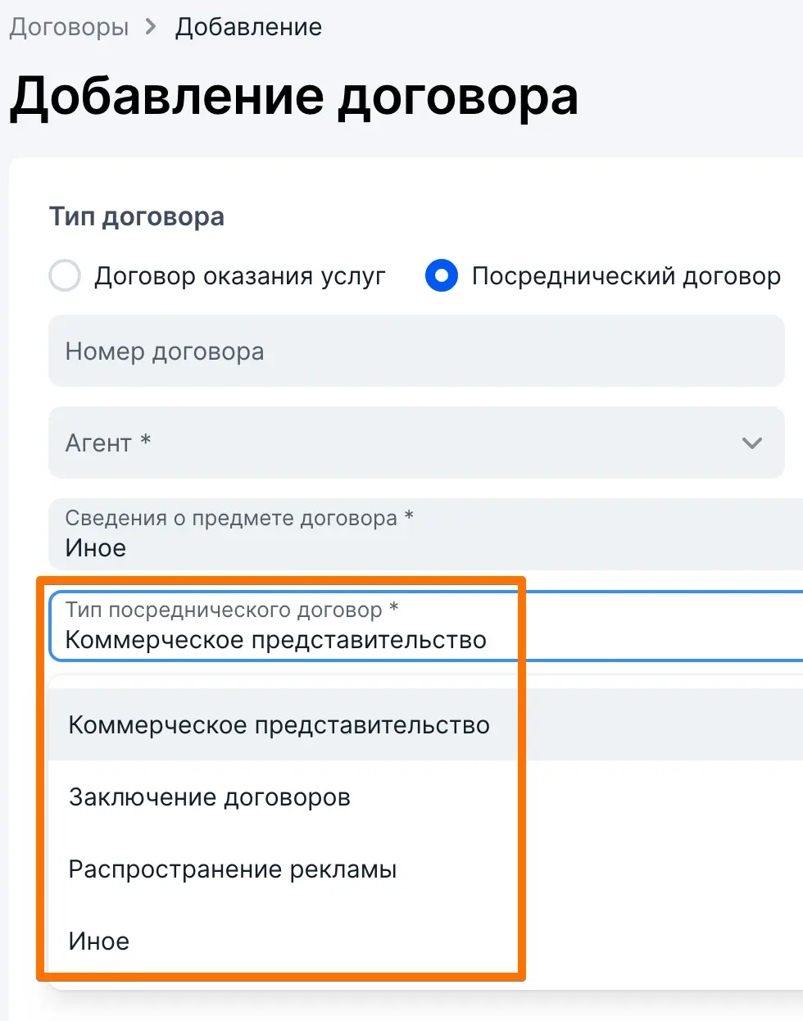Go back to the Договоры breadcrumb
The height and width of the screenshot is (1021, 803).
tap(69, 27)
